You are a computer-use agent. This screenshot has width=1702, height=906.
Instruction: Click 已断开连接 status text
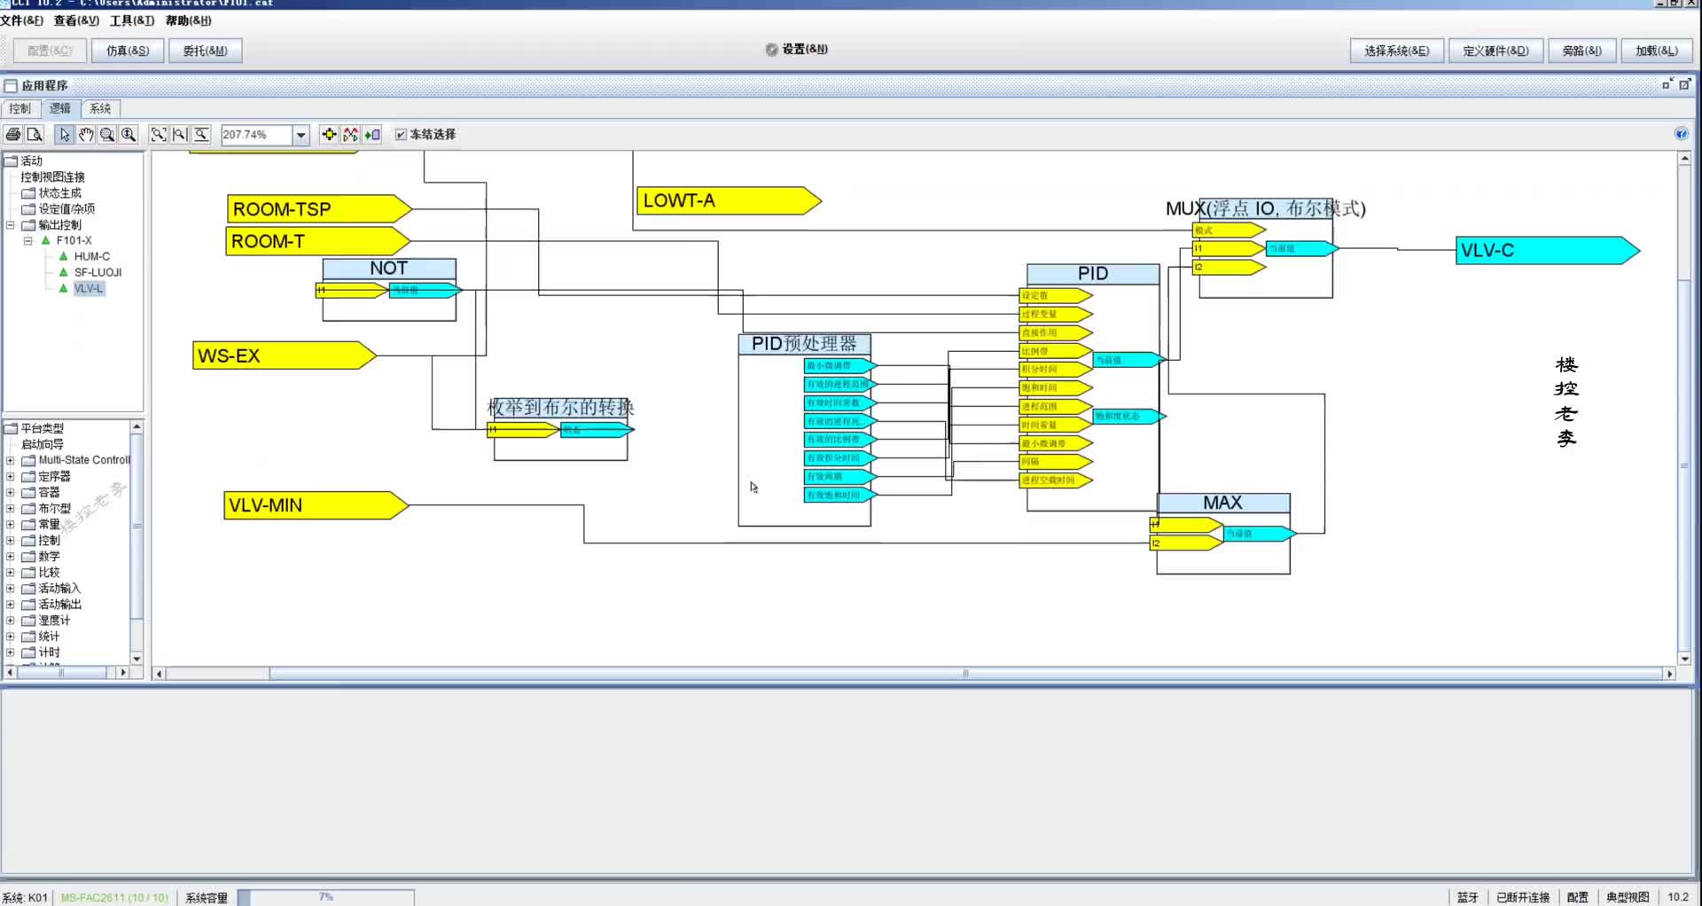(x=1523, y=897)
